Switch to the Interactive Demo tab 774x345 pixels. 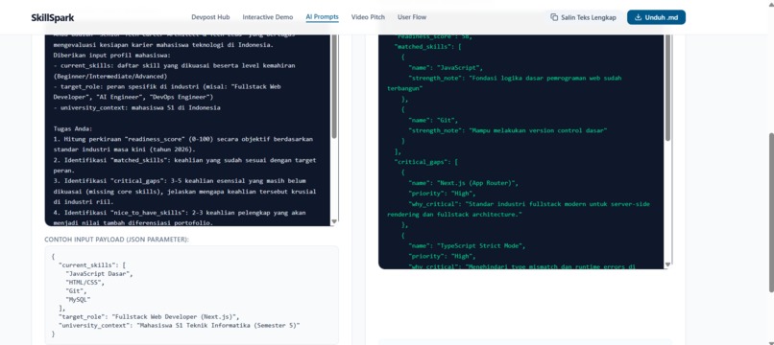[268, 17]
